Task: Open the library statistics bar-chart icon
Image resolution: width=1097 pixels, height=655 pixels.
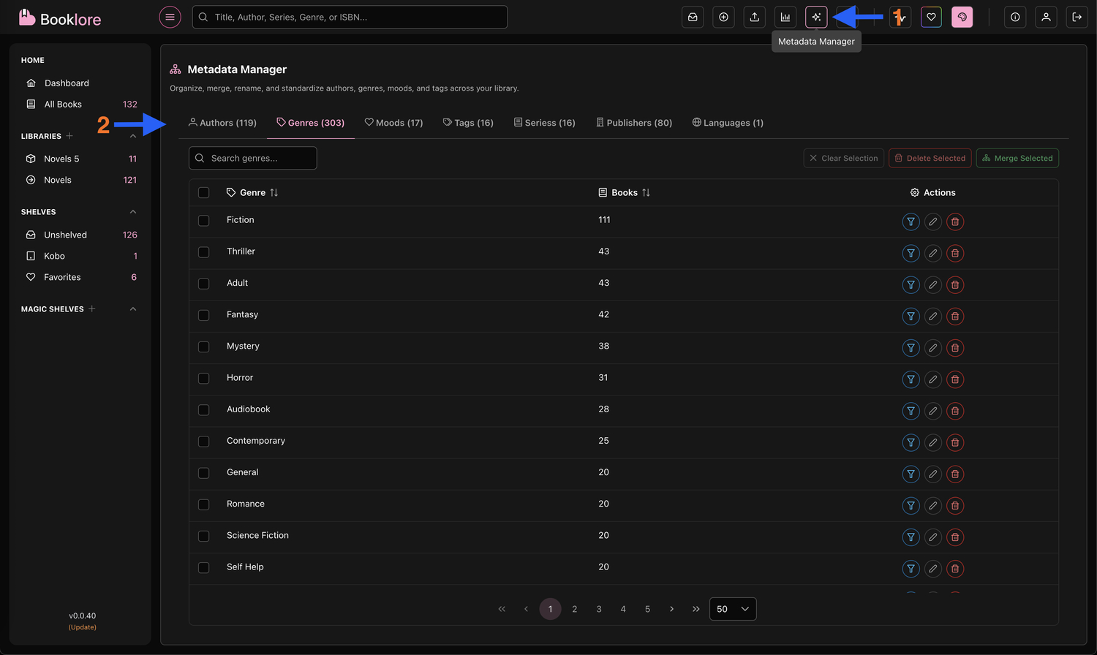Action: pyautogui.click(x=785, y=17)
